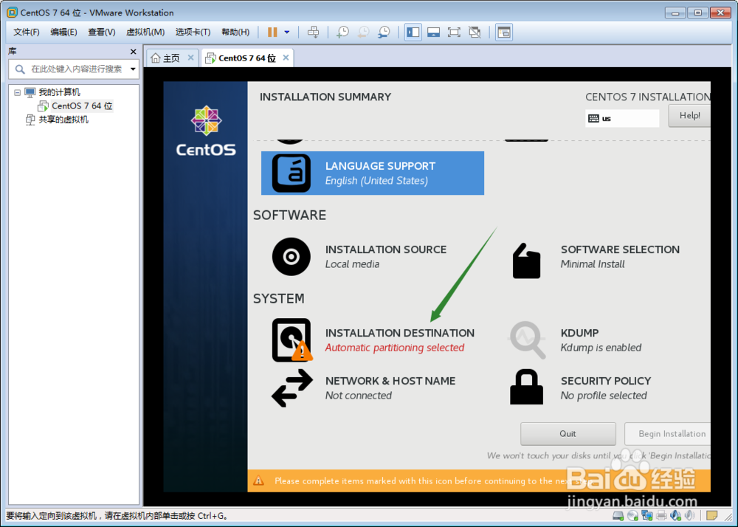This screenshot has height=527, width=738.
Task: Click the warning icon in orange bar
Action: [258, 481]
